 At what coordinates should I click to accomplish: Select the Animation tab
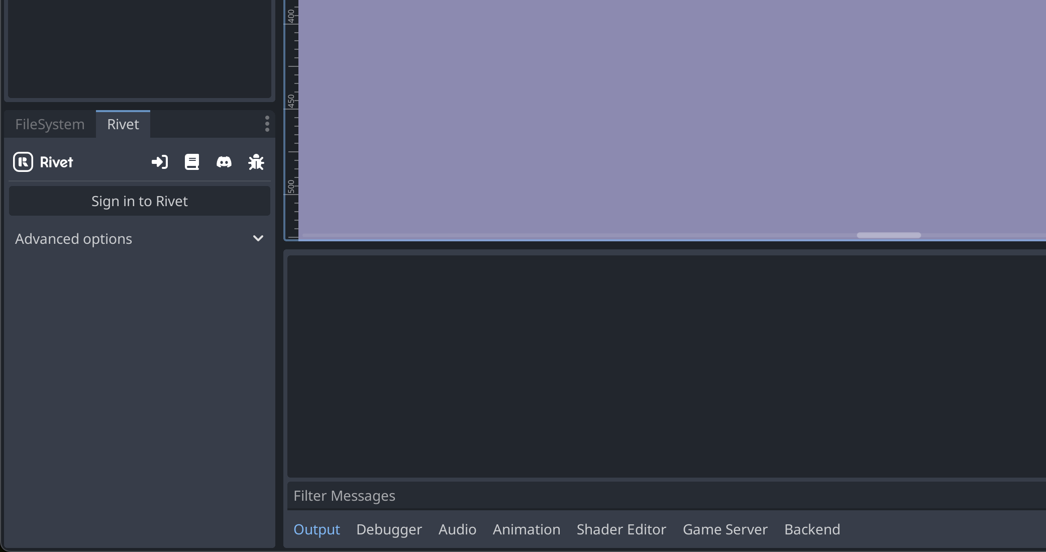[x=527, y=529]
